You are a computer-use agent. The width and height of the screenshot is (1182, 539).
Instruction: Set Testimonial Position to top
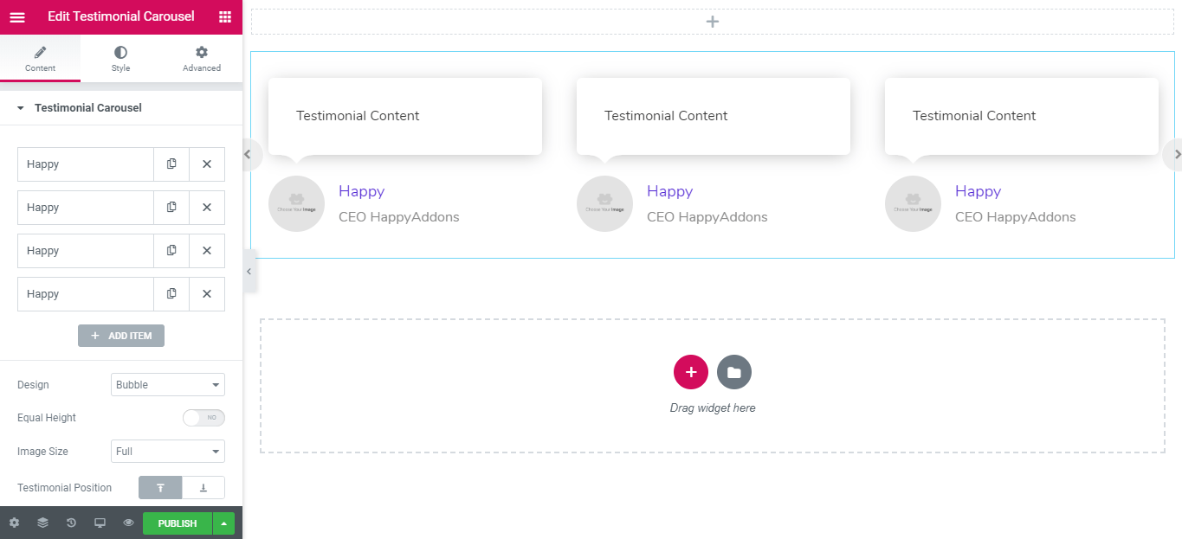click(160, 488)
